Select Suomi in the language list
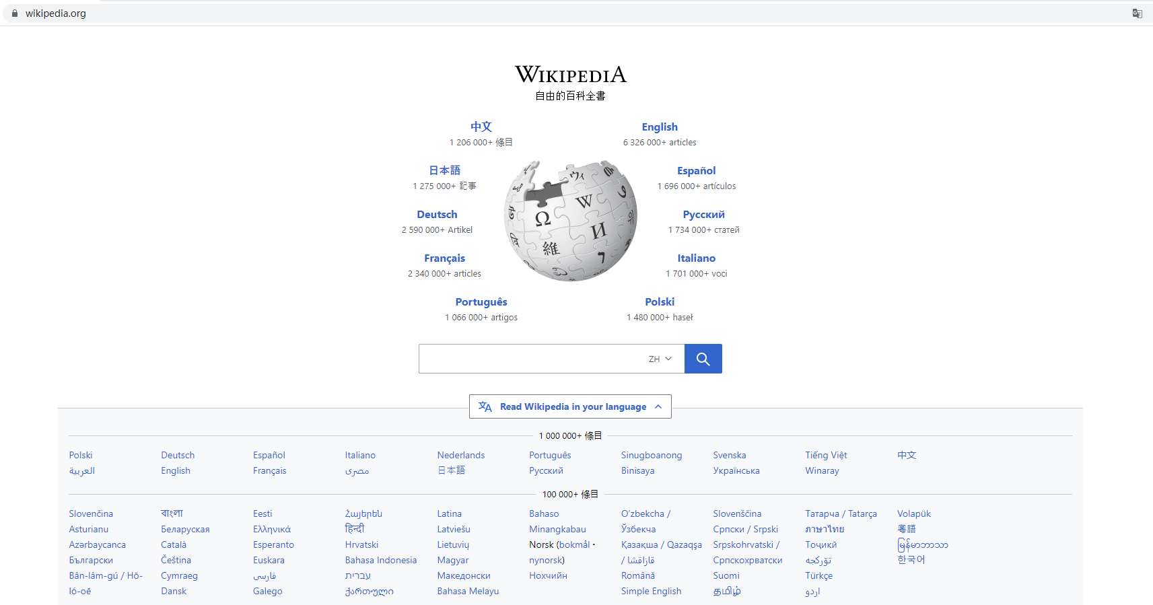 pos(726,576)
